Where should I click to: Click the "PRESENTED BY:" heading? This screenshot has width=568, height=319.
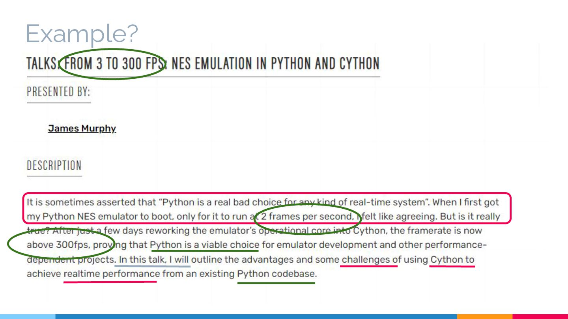tap(58, 92)
